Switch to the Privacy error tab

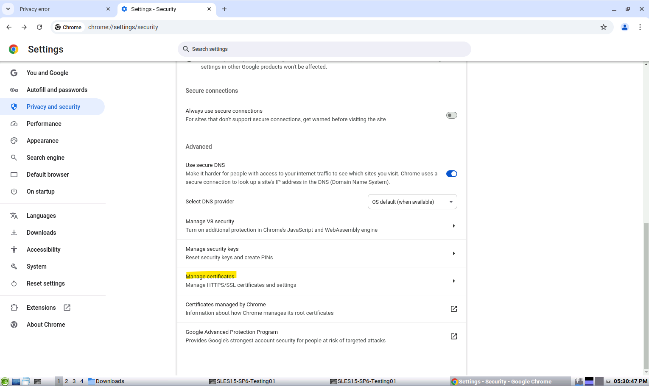pyautogui.click(x=64, y=9)
